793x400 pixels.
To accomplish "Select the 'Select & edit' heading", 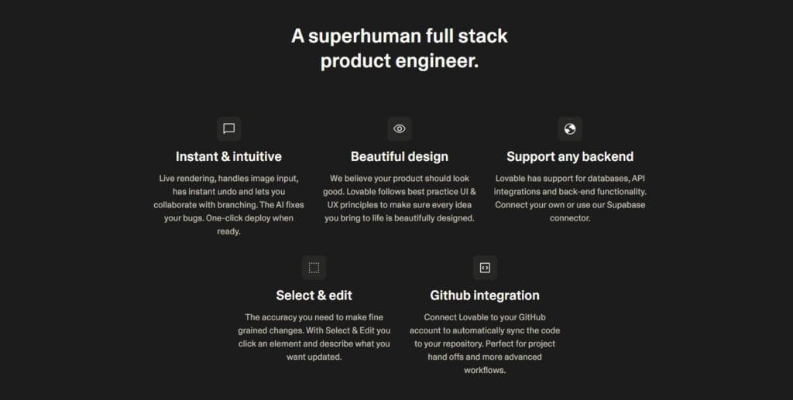I will (314, 296).
